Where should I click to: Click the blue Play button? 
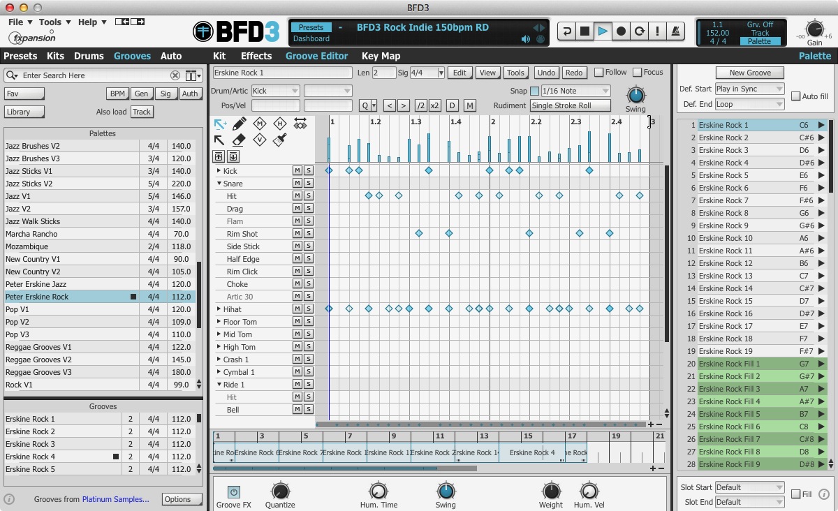(x=603, y=31)
